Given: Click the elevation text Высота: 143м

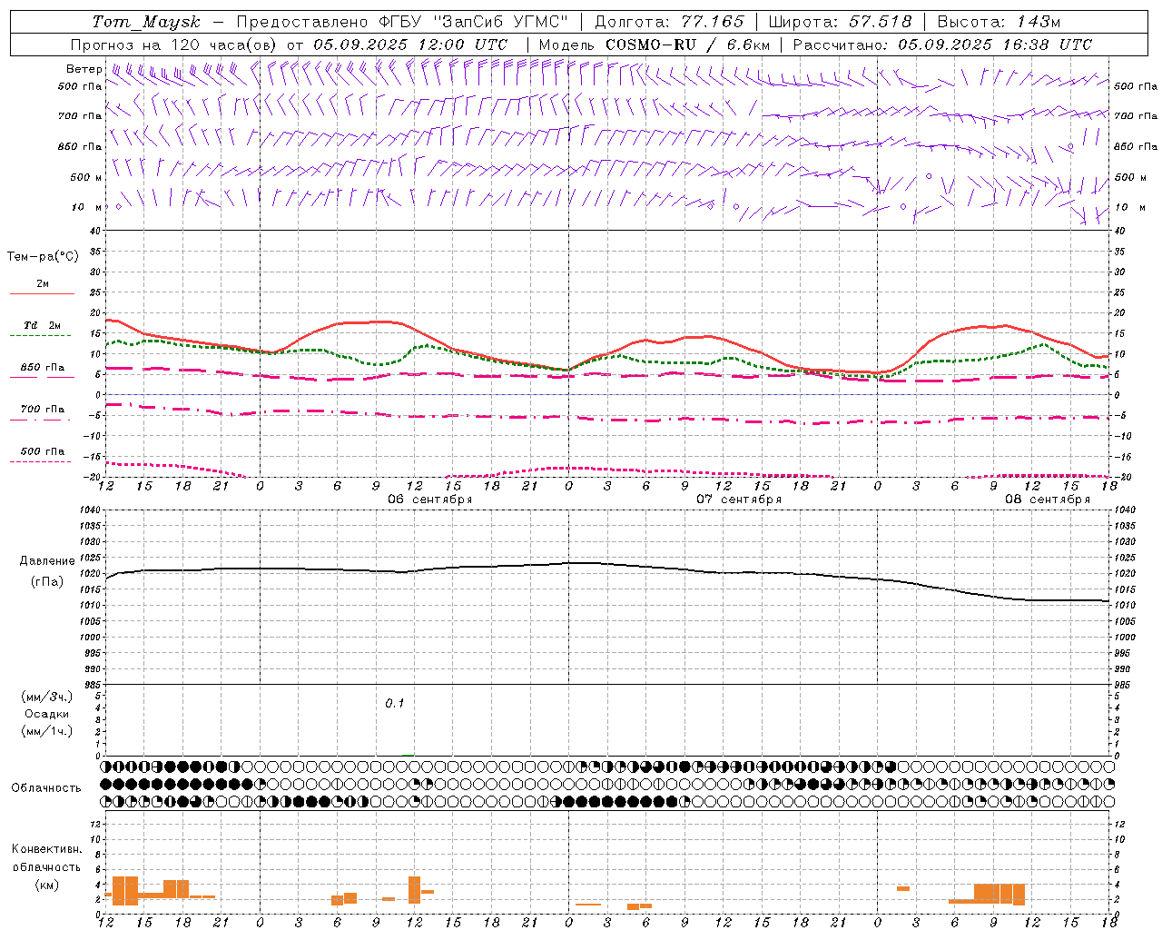Looking at the screenshot, I should coord(999,22).
